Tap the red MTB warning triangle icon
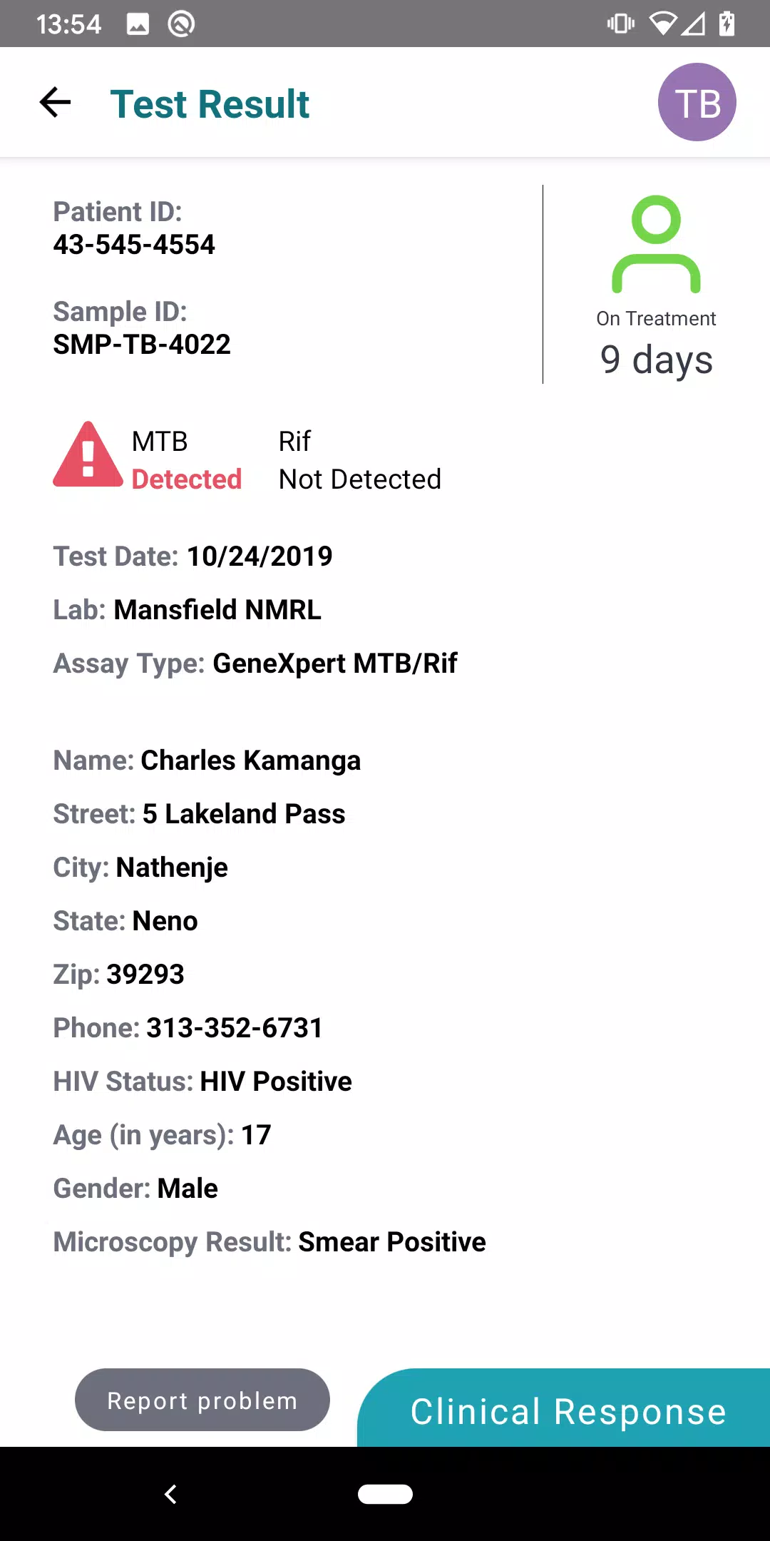Image resolution: width=770 pixels, height=1541 pixels. (x=88, y=454)
